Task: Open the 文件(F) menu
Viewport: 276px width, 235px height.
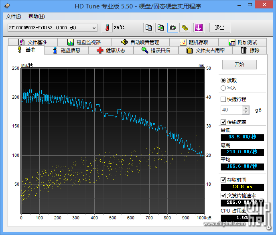Action: point(14,16)
